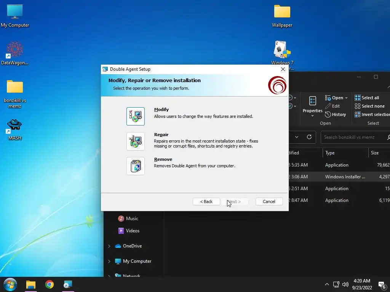Choose the Remove recycle bin icon

(x=135, y=166)
